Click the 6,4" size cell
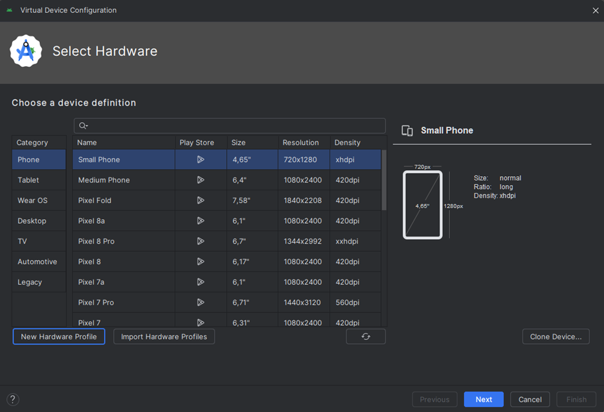Image resolution: width=604 pixels, height=412 pixels. 253,180
